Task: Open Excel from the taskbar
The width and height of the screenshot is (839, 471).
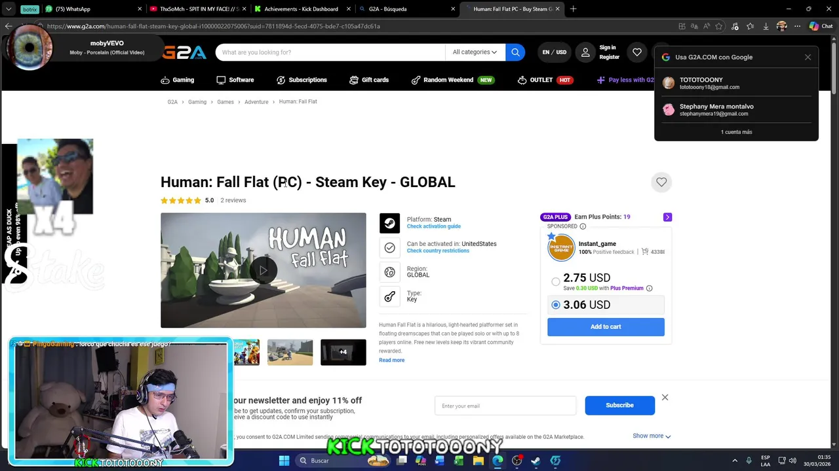Action: 459,461
